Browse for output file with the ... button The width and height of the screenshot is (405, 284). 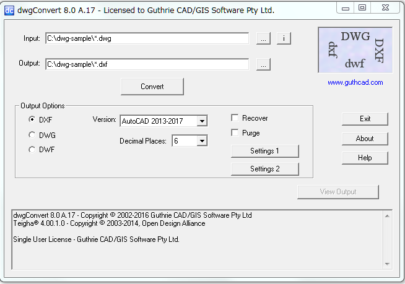pyautogui.click(x=263, y=64)
